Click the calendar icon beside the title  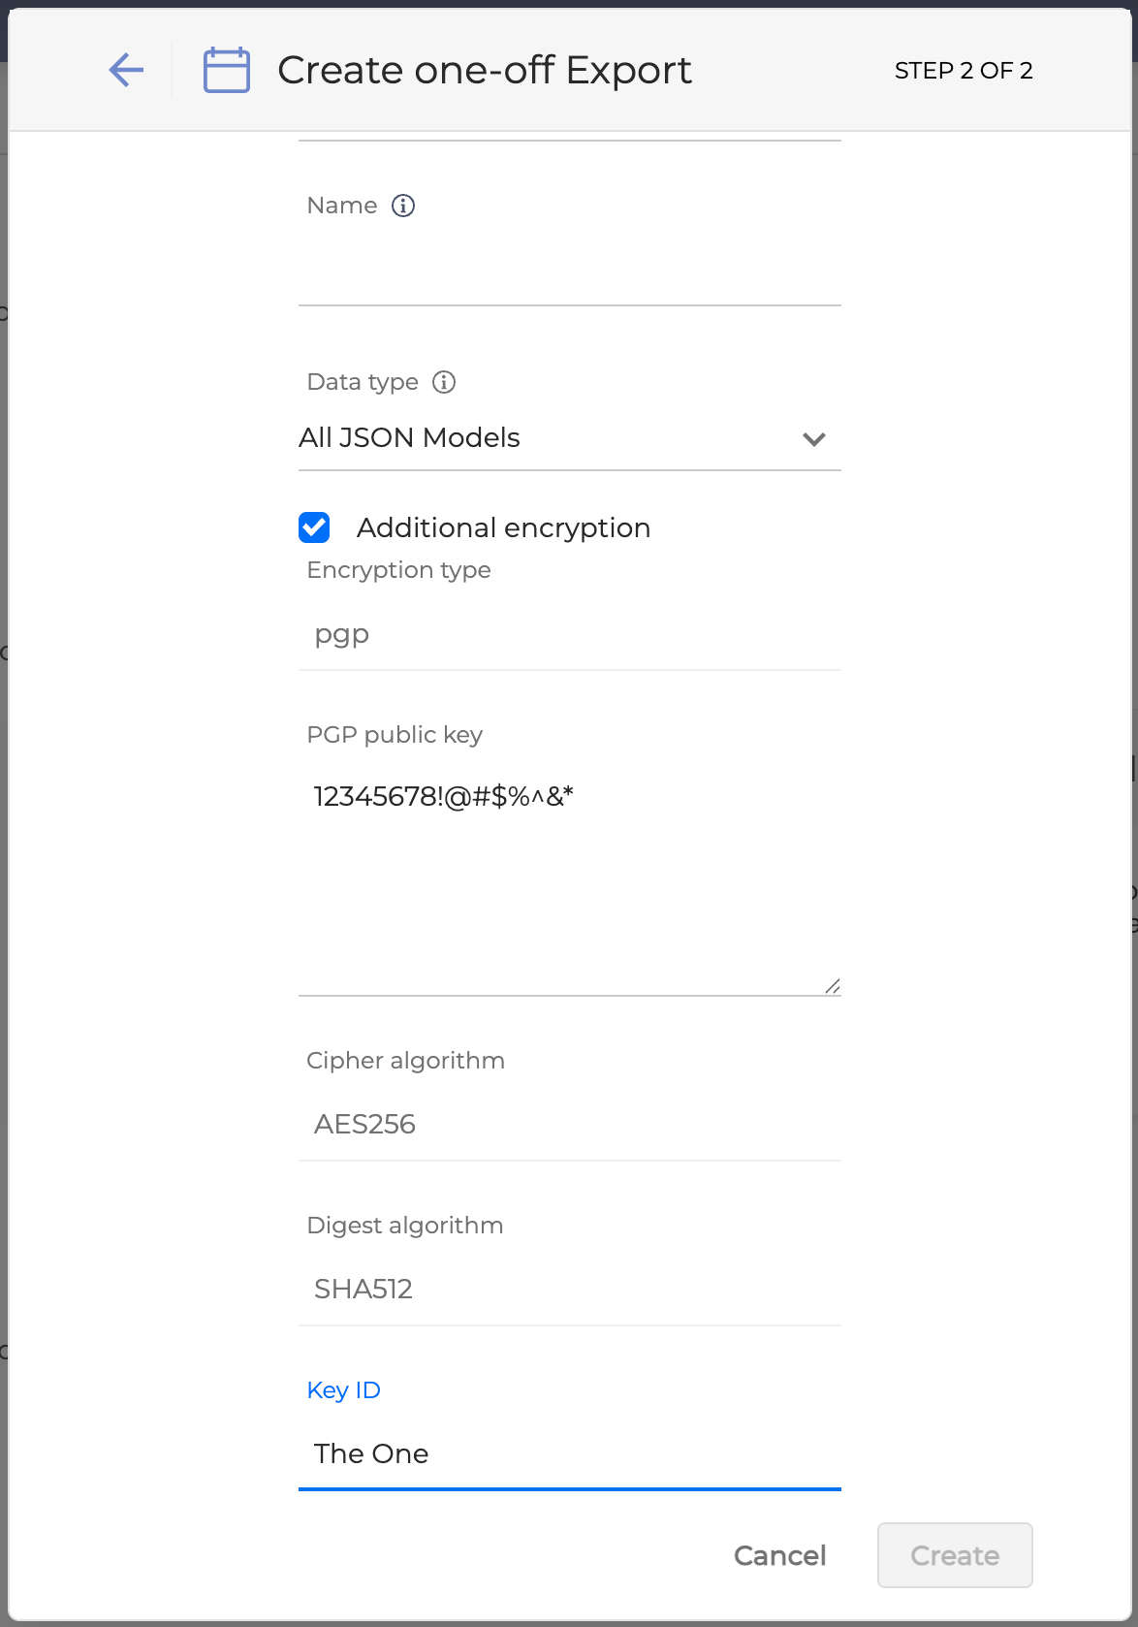pyautogui.click(x=227, y=70)
